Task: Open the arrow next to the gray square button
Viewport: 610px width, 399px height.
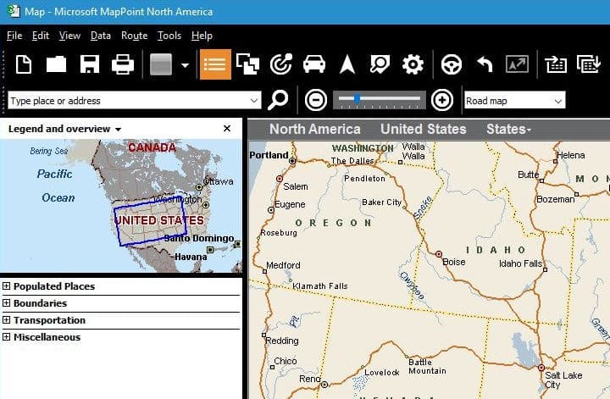Action: pos(186,65)
